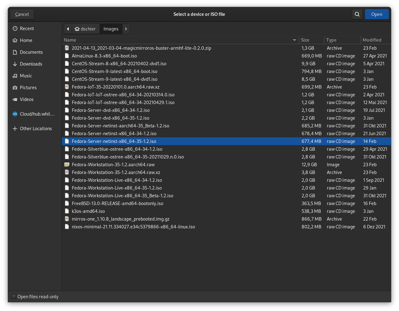Click the Nextcloud cloud icon in sidebar
Screen dimensions: 399x311
point(15,114)
